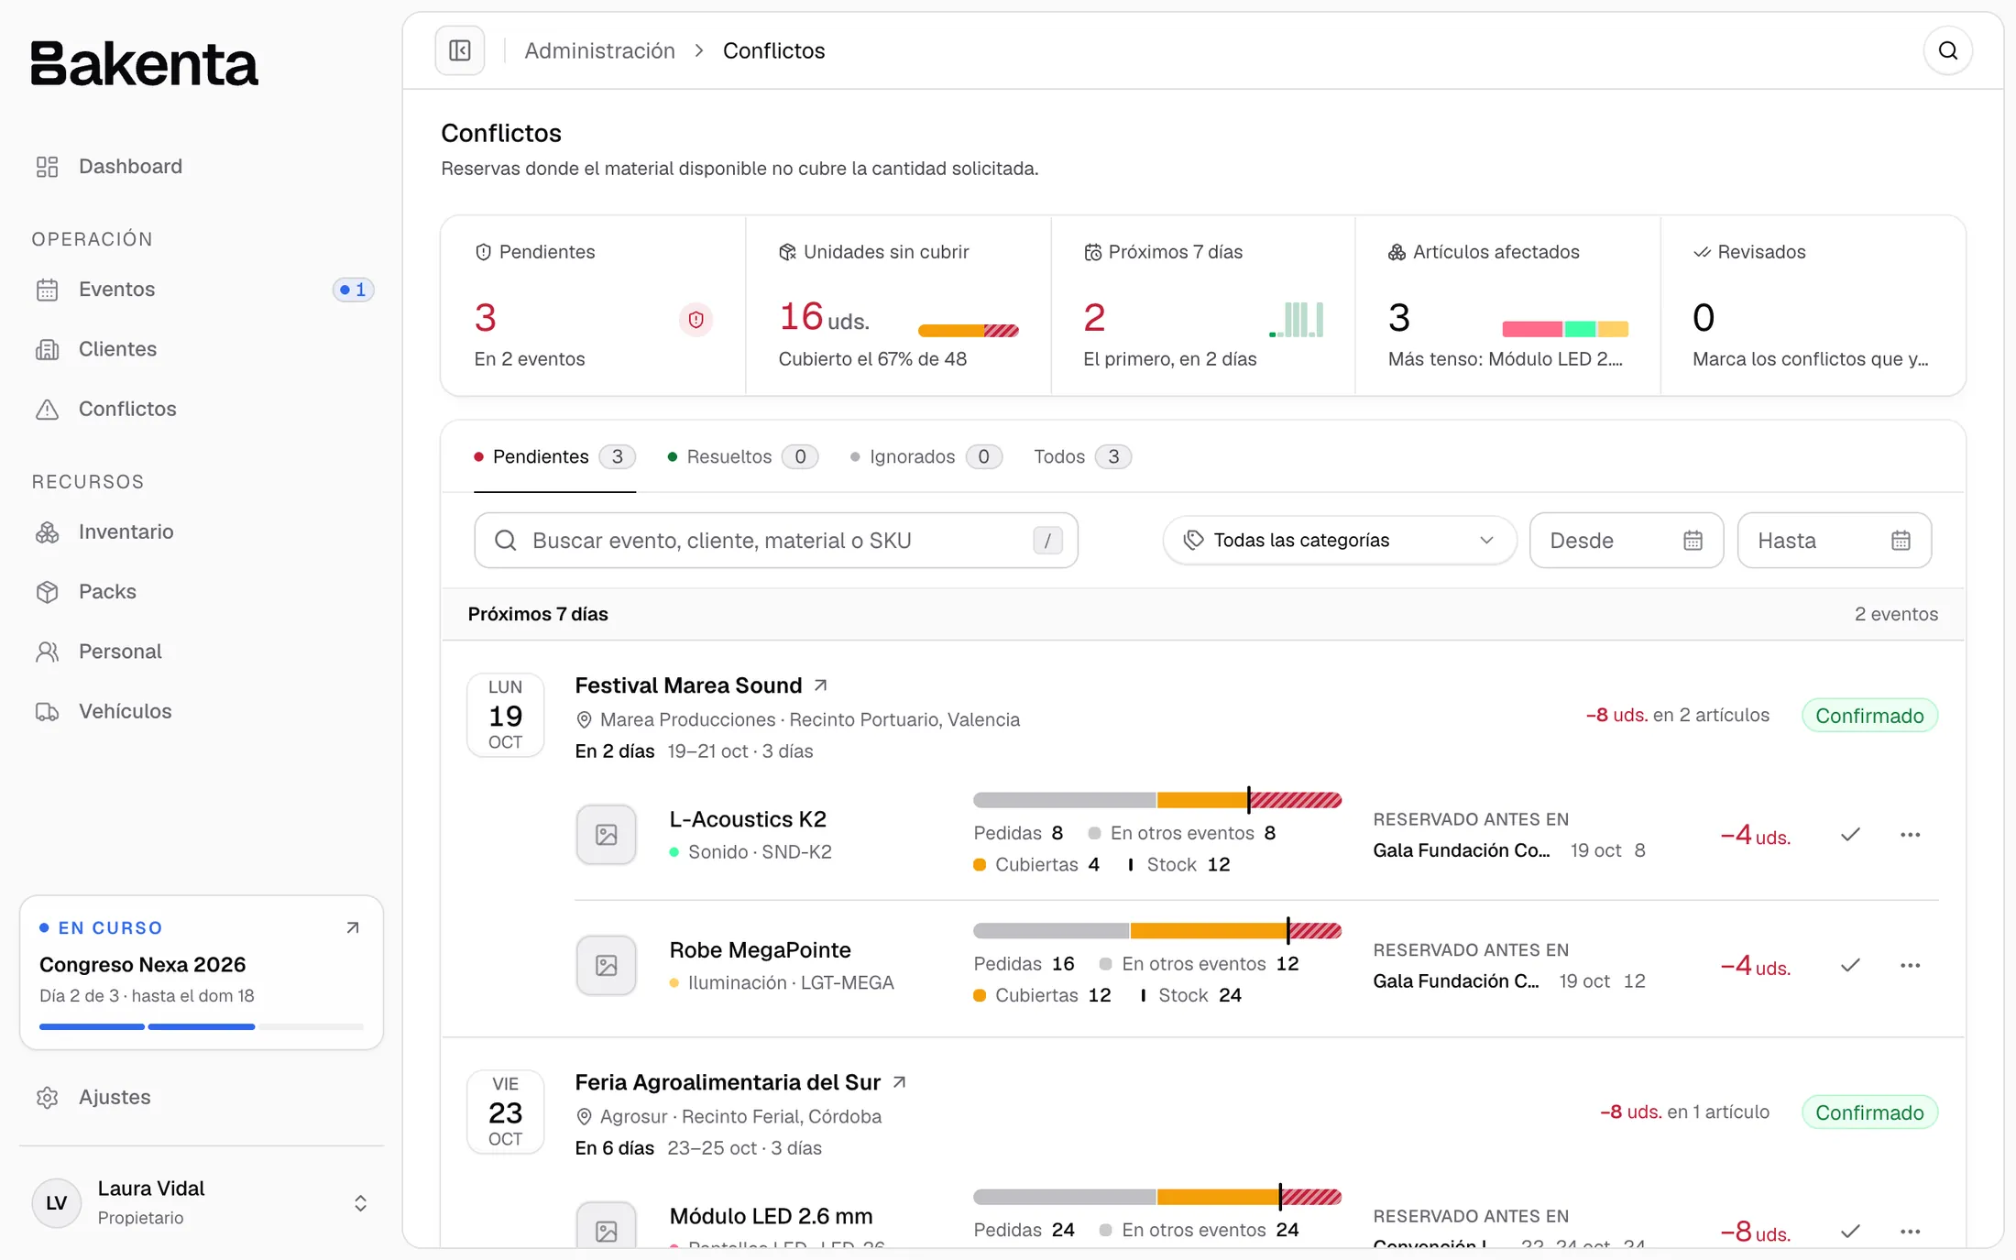This screenshot has height=1260, width=2016.
Task: Open more options for L-Acoustics K2
Action: click(1910, 835)
